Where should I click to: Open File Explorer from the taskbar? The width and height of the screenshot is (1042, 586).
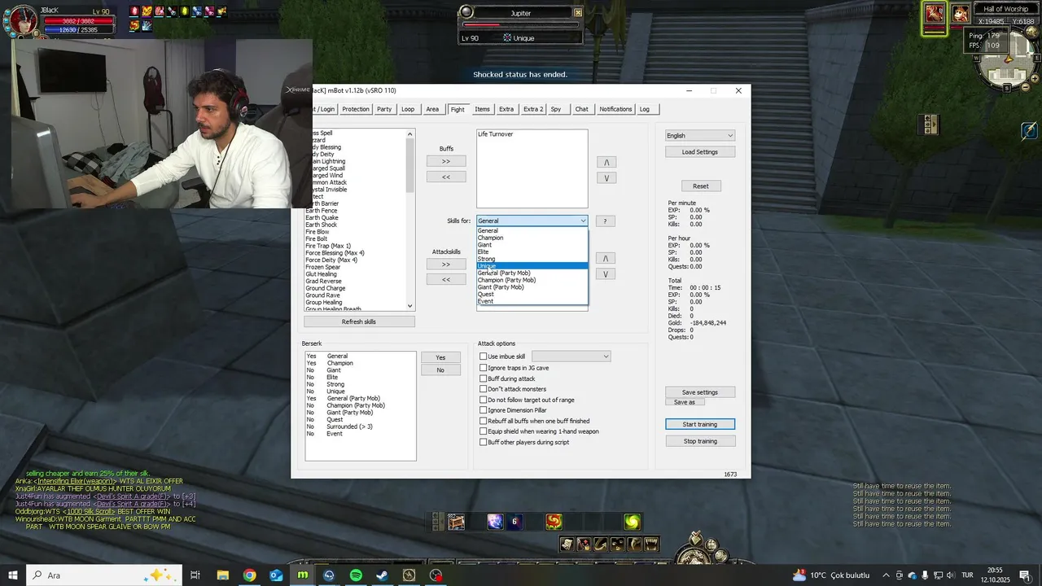point(222,575)
